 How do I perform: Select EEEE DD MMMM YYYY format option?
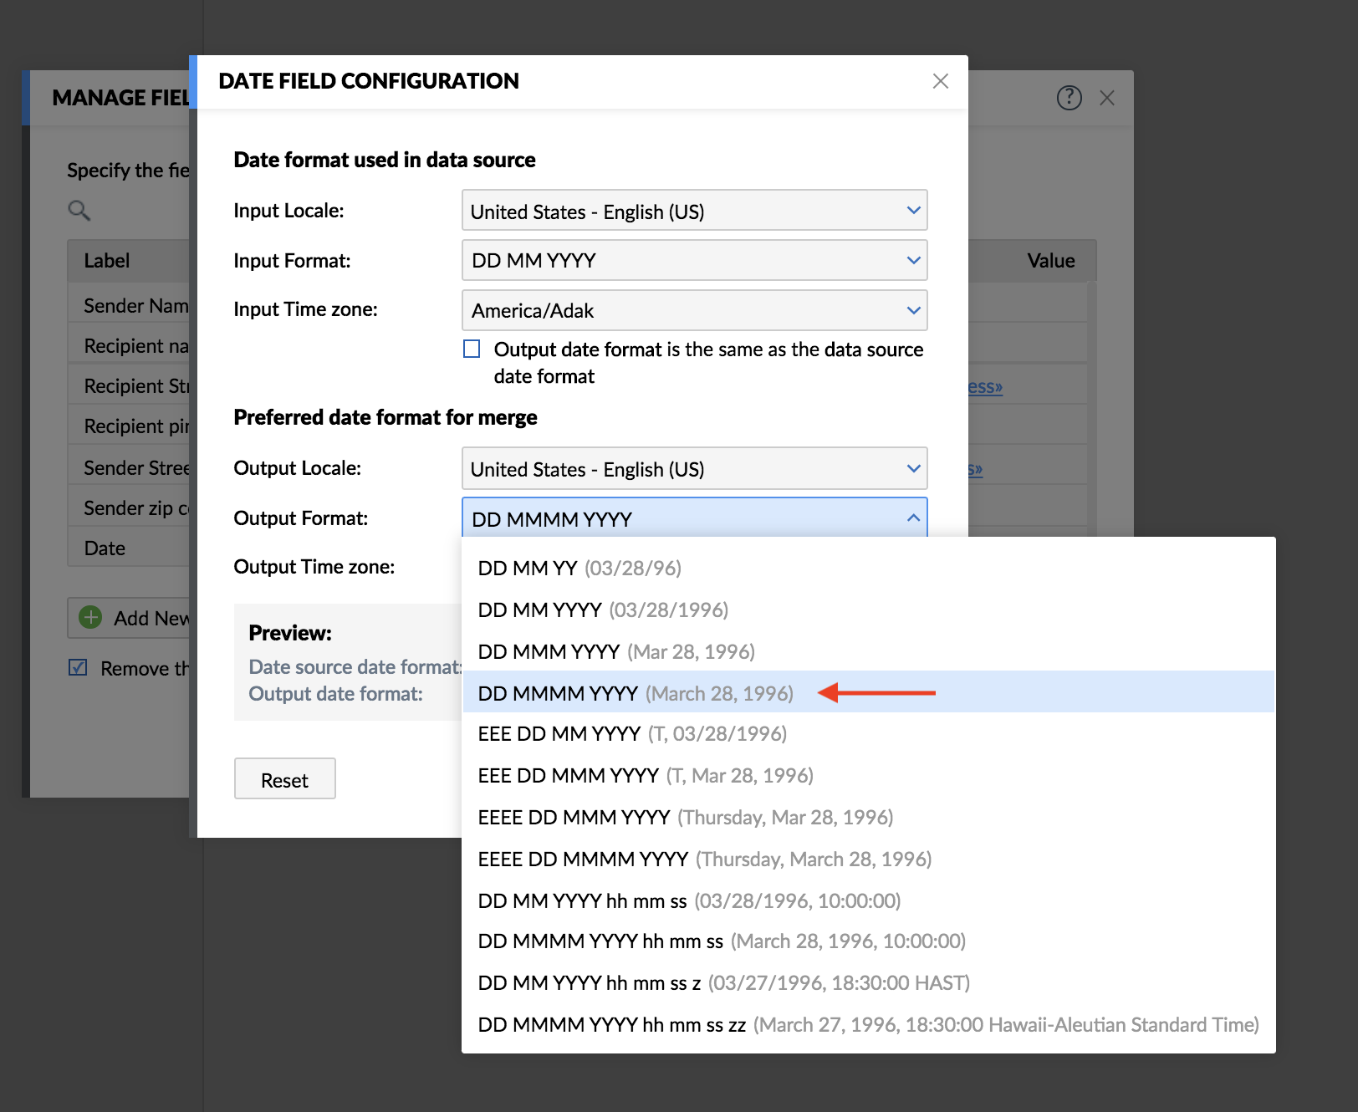[704, 860]
